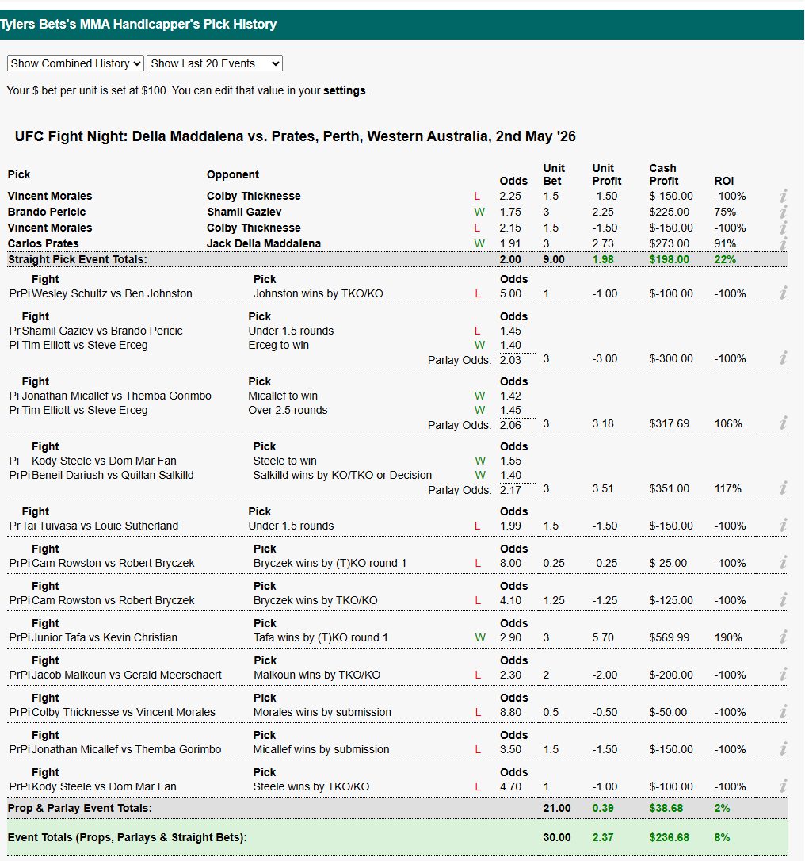Screen dimensions: 805x861
Task: Select the $38.68 prop and parlay total
Action: (666, 808)
